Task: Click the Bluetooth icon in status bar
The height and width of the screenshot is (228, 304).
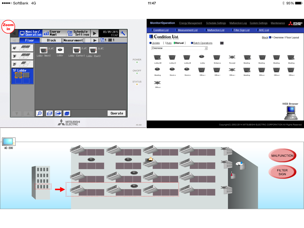Action: (x=283, y=3)
